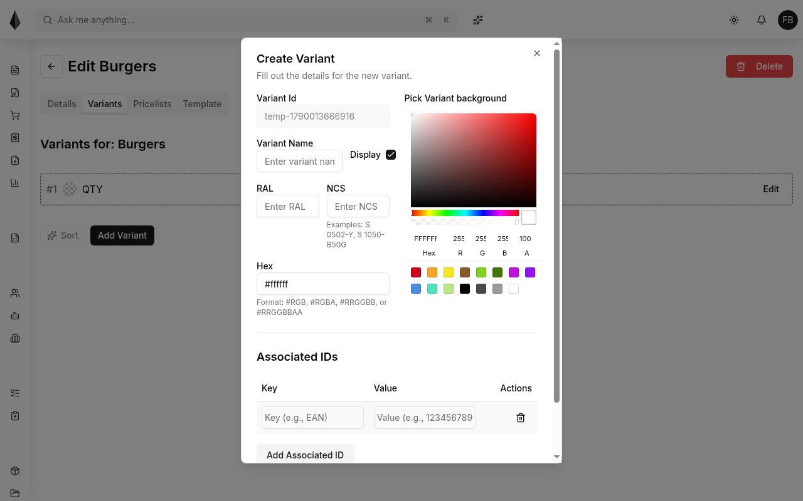The width and height of the screenshot is (803, 501).
Task: Click the Sort button
Action: (x=63, y=235)
